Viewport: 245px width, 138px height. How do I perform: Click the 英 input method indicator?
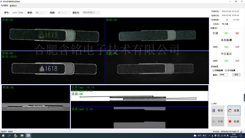coord(228,136)
